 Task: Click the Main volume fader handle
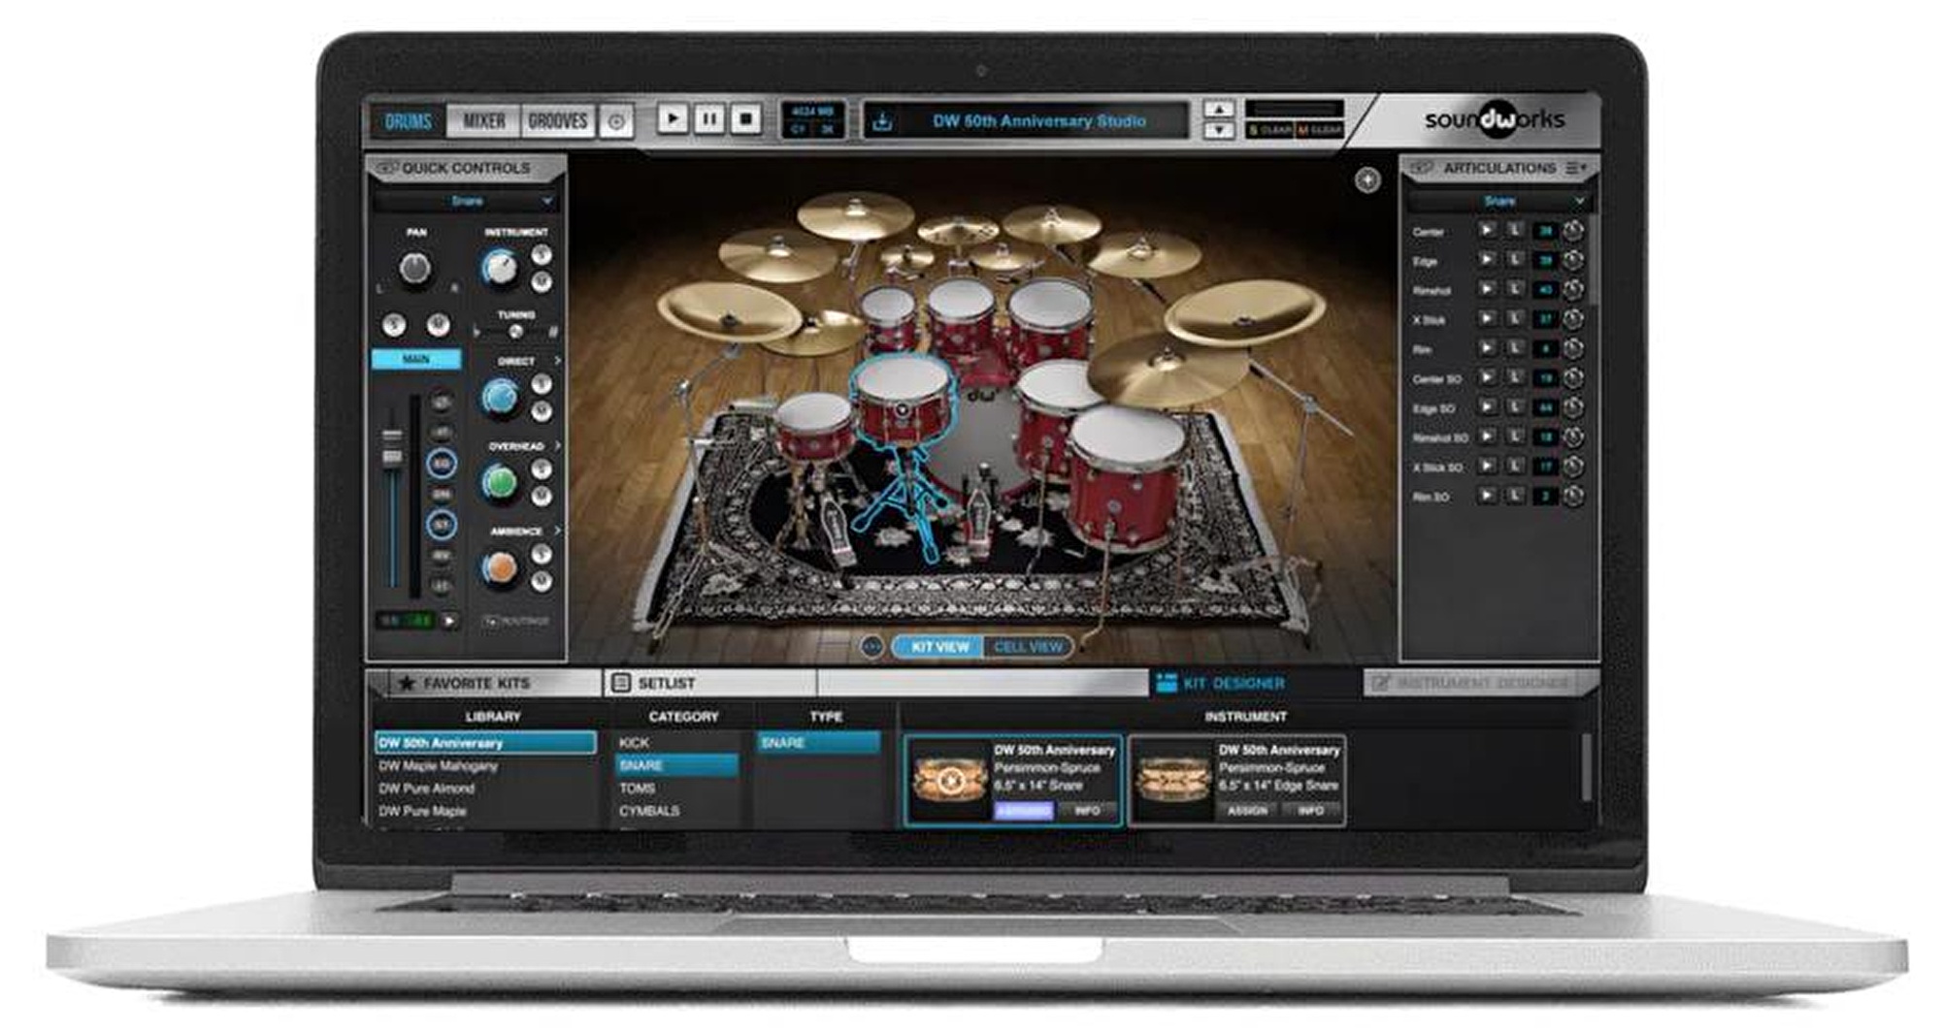pyautogui.click(x=391, y=448)
